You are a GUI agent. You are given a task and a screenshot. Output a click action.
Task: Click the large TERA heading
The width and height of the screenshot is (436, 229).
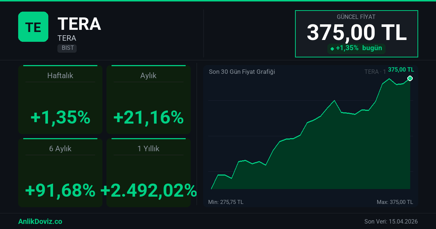point(79,24)
